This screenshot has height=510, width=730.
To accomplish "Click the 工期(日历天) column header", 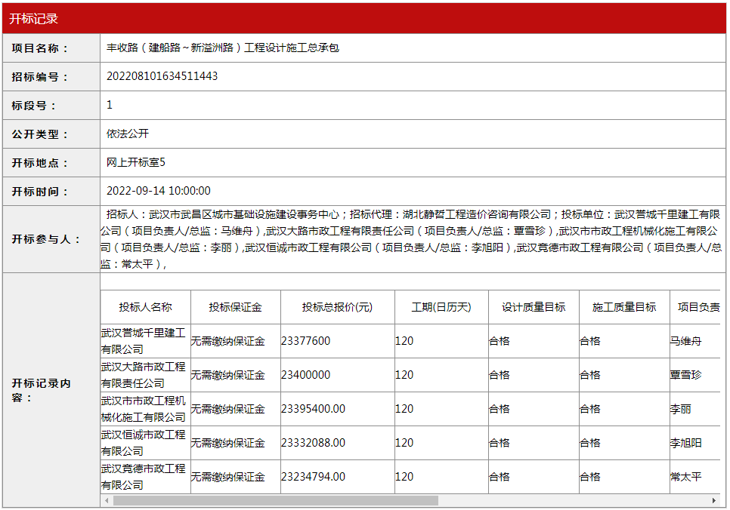I will 441,307.
